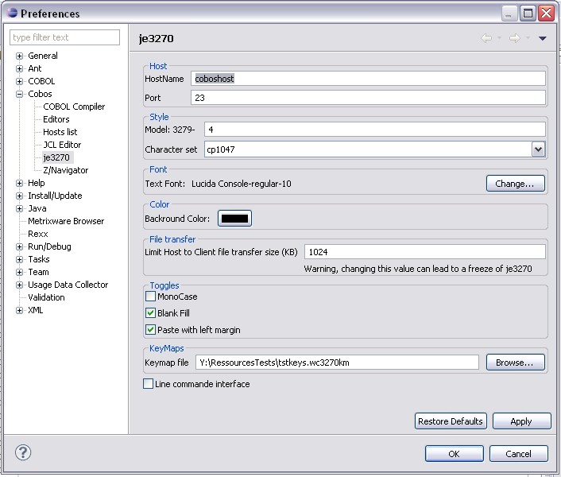This screenshot has width=561, height=477.
Task: Click the help question mark icon
Action: 23,452
